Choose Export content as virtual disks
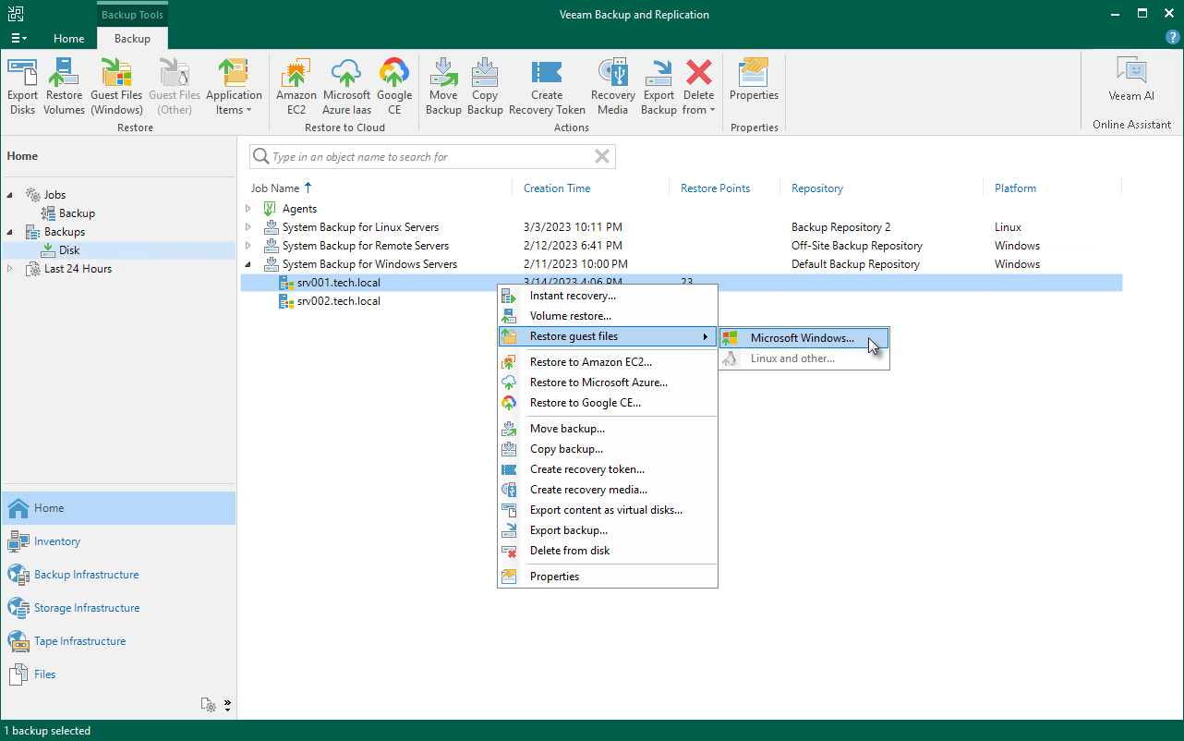Image resolution: width=1184 pixels, height=741 pixels. 608,510
